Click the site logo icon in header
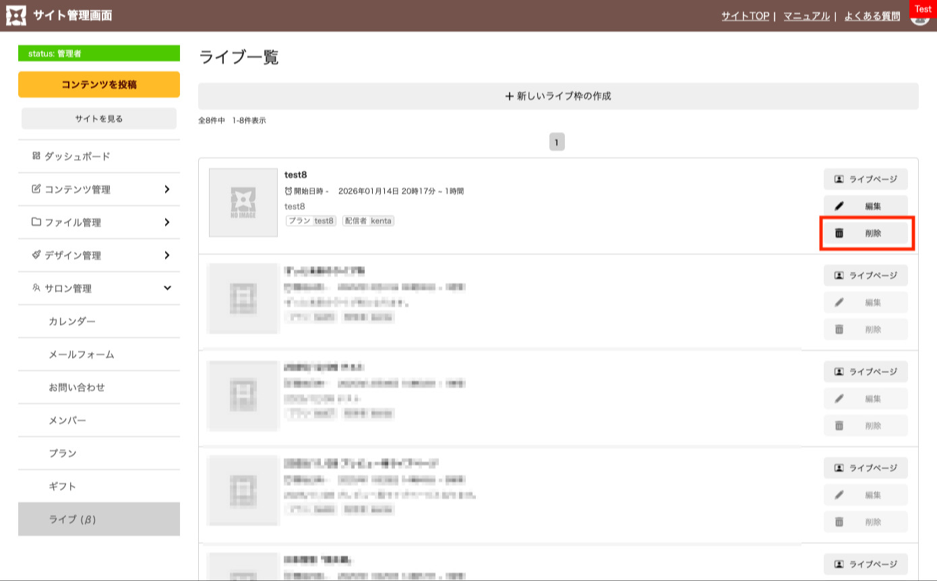Viewport: 937px width, 581px height. [x=16, y=15]
